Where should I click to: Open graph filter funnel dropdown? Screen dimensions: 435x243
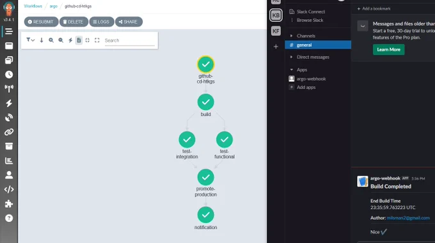[30, 40]
